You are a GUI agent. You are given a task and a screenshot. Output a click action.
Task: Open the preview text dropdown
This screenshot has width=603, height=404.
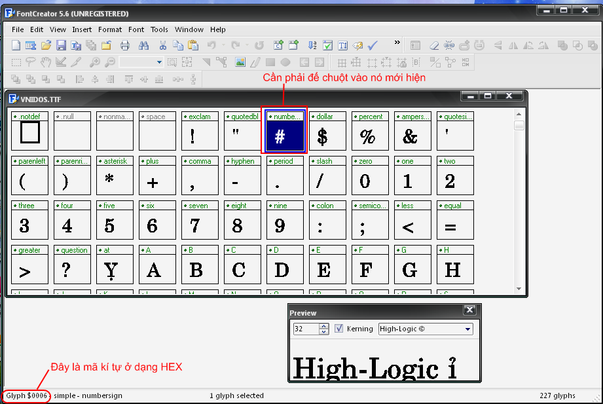tap(467, 329)
